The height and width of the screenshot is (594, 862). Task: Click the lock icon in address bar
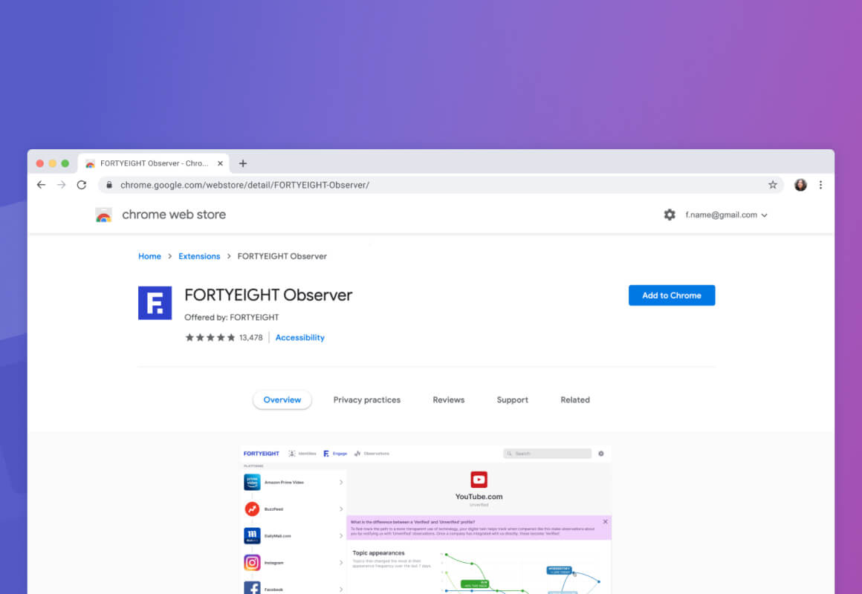tap(109, 185)
